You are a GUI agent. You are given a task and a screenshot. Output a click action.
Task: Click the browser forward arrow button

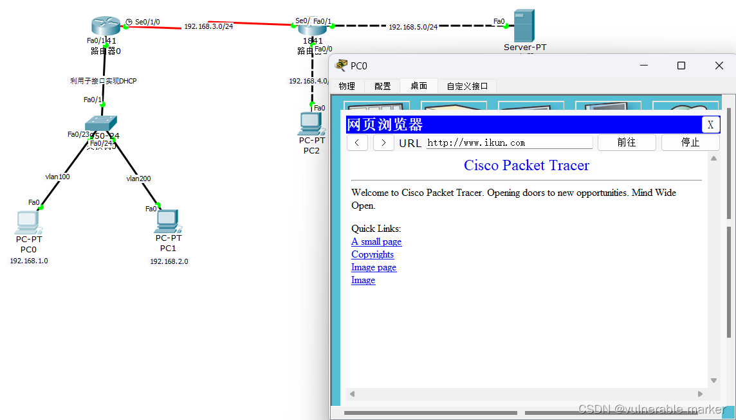tap(383, 143)
